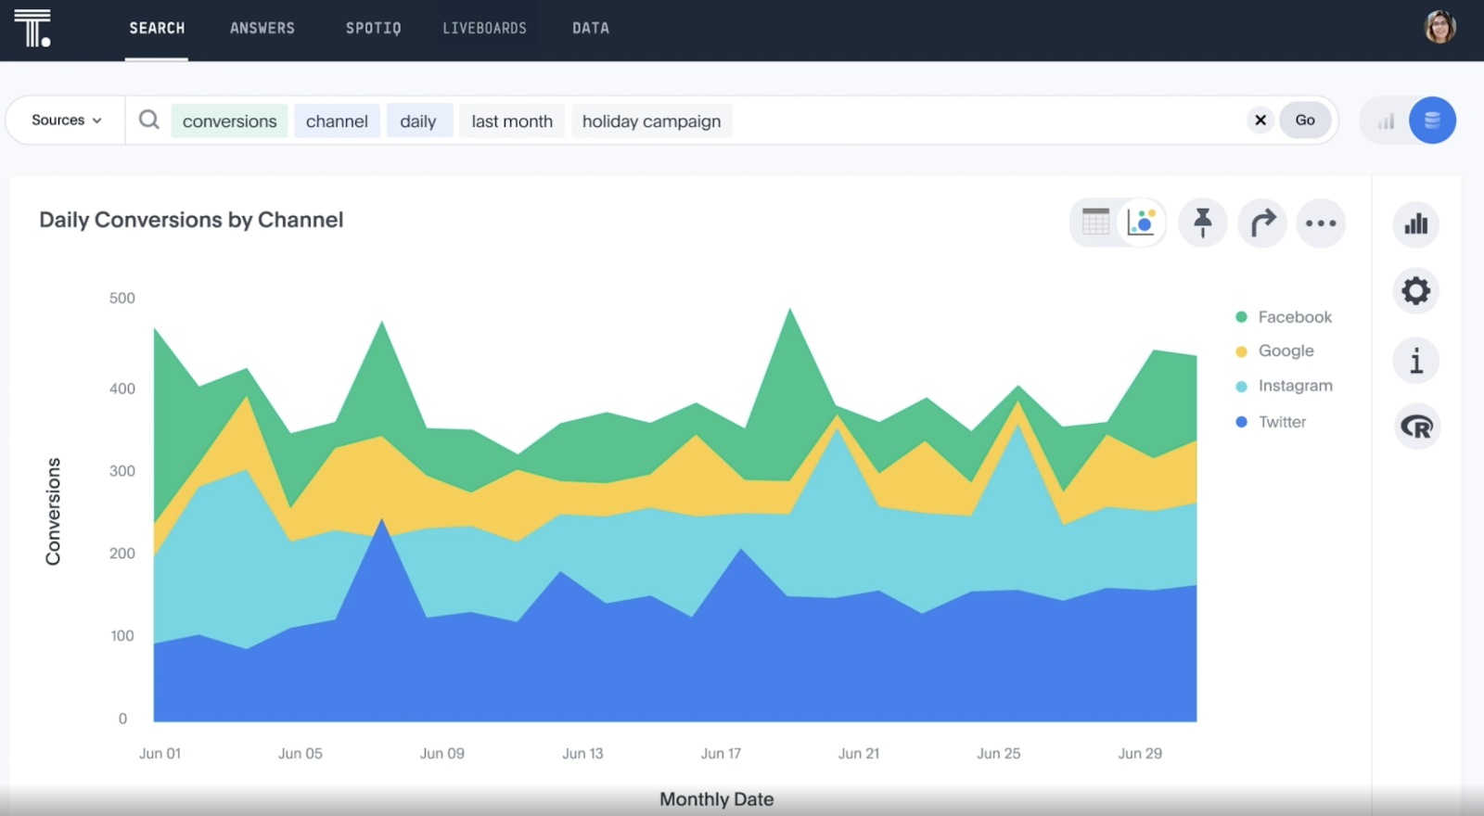The image size is (1484, 816).
Task: Switch to chart view icon
Action: pyautogui.click(x=1141, y=223)
